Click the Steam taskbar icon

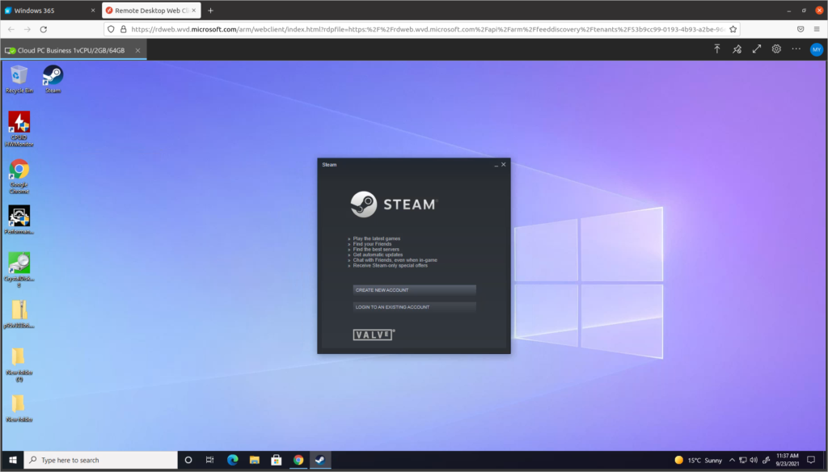click(x=320, y=460)
